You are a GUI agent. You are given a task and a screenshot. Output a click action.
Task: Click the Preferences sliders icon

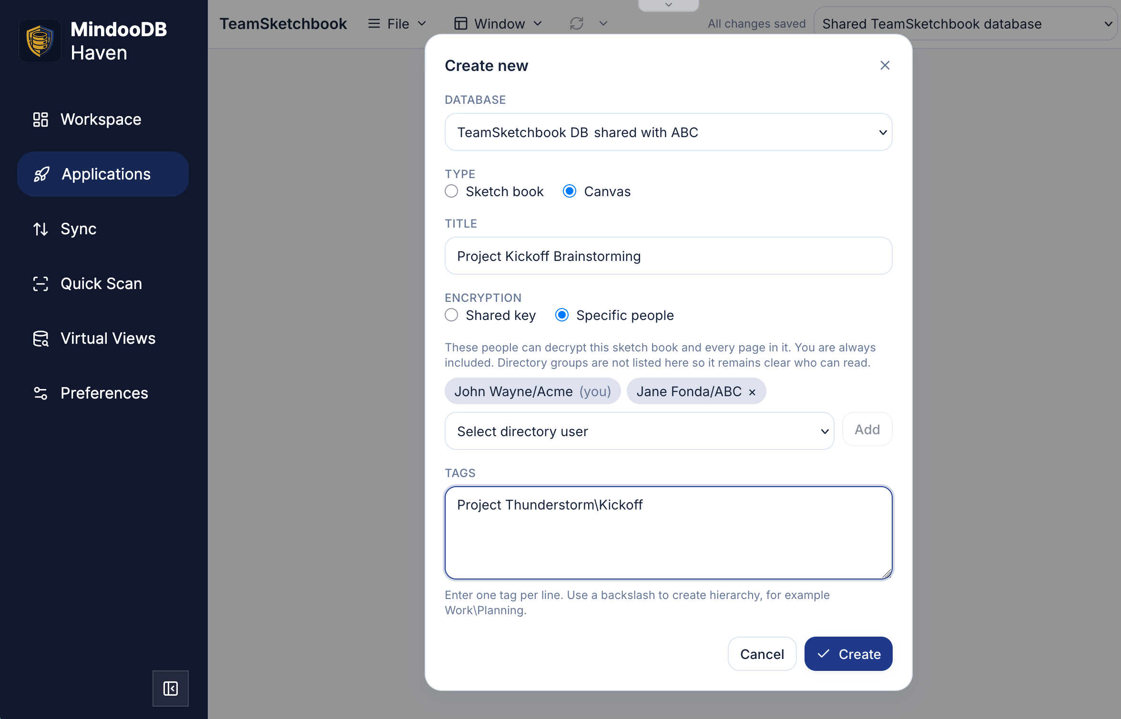[41, 393]
